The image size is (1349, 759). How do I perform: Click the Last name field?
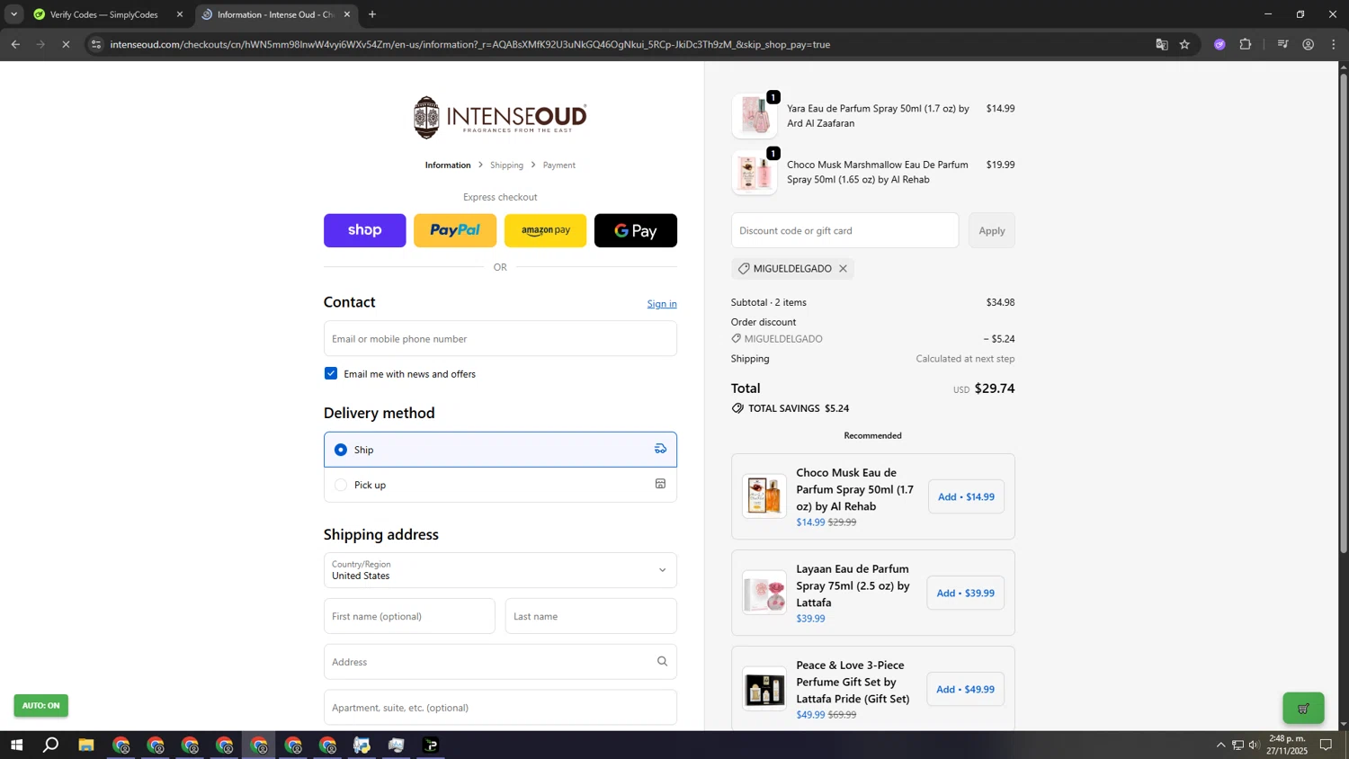(x=591, y=616)
